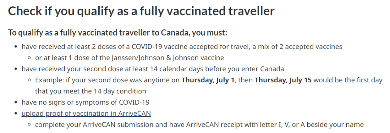The height and width of the screenshot is (133, 390).
Task: Click the 'have received your second dose' bullet text
Action: pos(153,69)
